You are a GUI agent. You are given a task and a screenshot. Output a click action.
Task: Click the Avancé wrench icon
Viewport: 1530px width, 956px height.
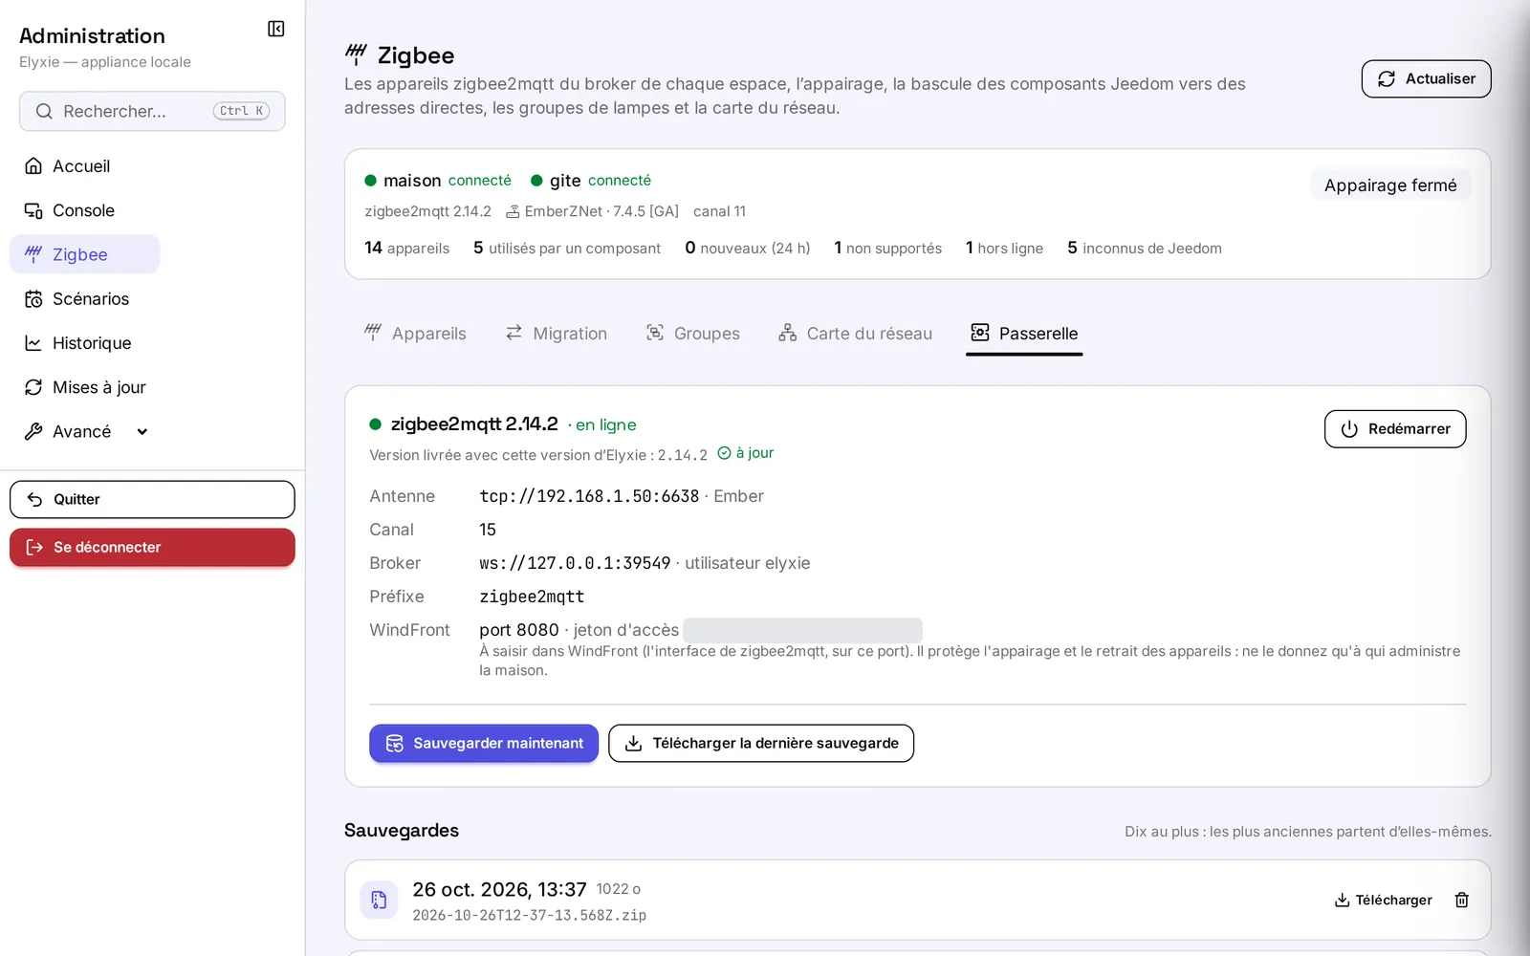[33, 431]
